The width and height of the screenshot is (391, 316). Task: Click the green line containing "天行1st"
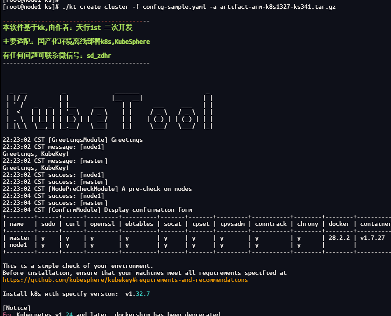click(x=68, y=28)
